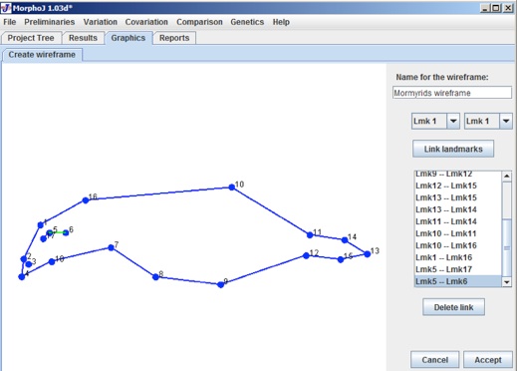Screen dimensions: 517x371
Task: Open the Help menu
Action: click(281, 22)
